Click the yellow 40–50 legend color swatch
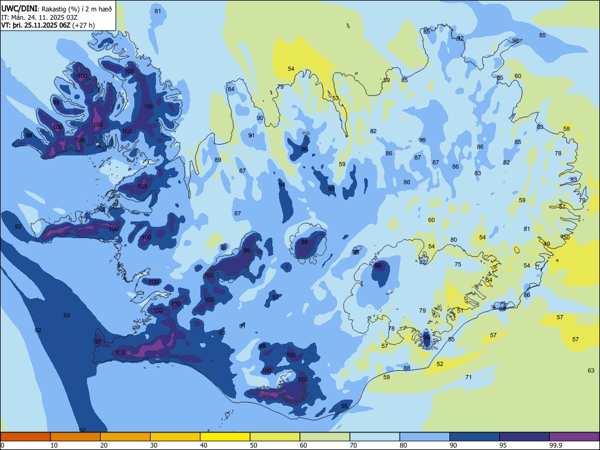The height and width of the screenshot is (450, 600). [x=225, y=437]
